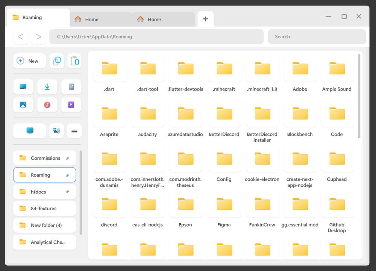The height and width of the screenshot is (271, 376).
Task: Unpin Commissions using its pin icon
Action: tap(68, 158)
